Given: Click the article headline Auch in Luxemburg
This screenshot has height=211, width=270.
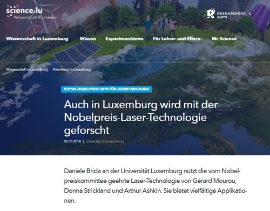Looking at the screenshot, I should (x=141, y=117).
